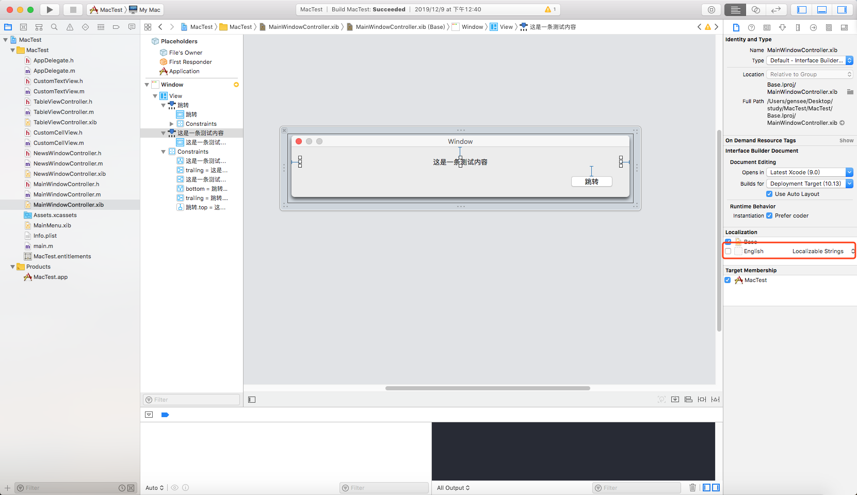Show the Version editor
The height and width of the screenshot is (495, 857).
776,10
